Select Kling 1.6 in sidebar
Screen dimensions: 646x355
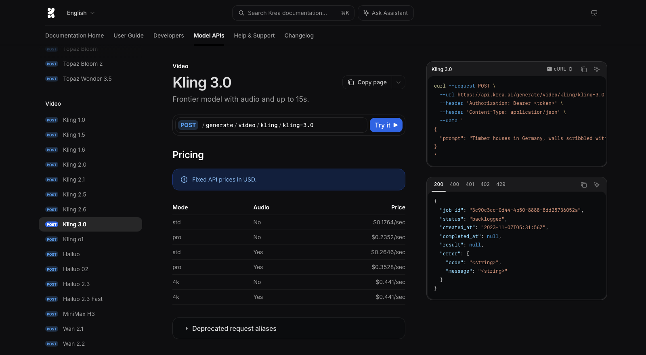point(90,150)
